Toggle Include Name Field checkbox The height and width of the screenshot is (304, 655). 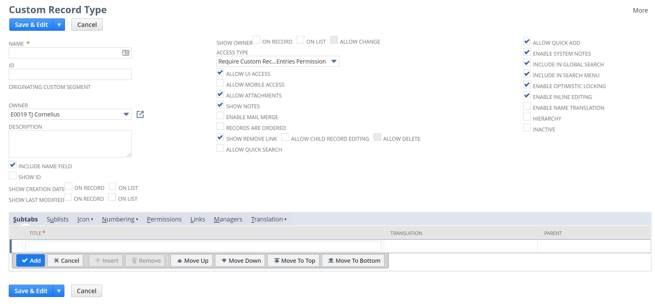pos(13,165)
